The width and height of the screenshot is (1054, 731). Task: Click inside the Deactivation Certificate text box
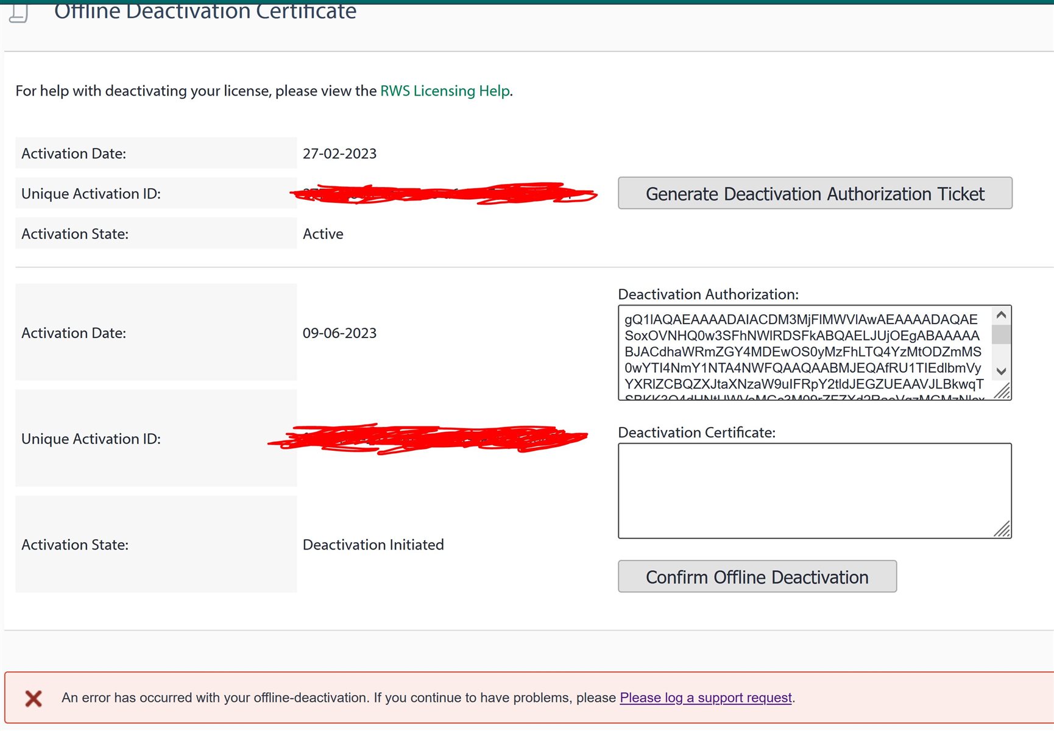815,491
